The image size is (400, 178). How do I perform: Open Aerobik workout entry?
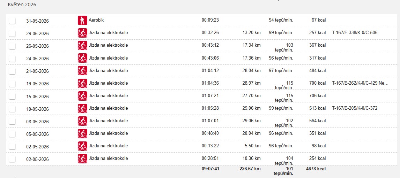coord(96,20)
